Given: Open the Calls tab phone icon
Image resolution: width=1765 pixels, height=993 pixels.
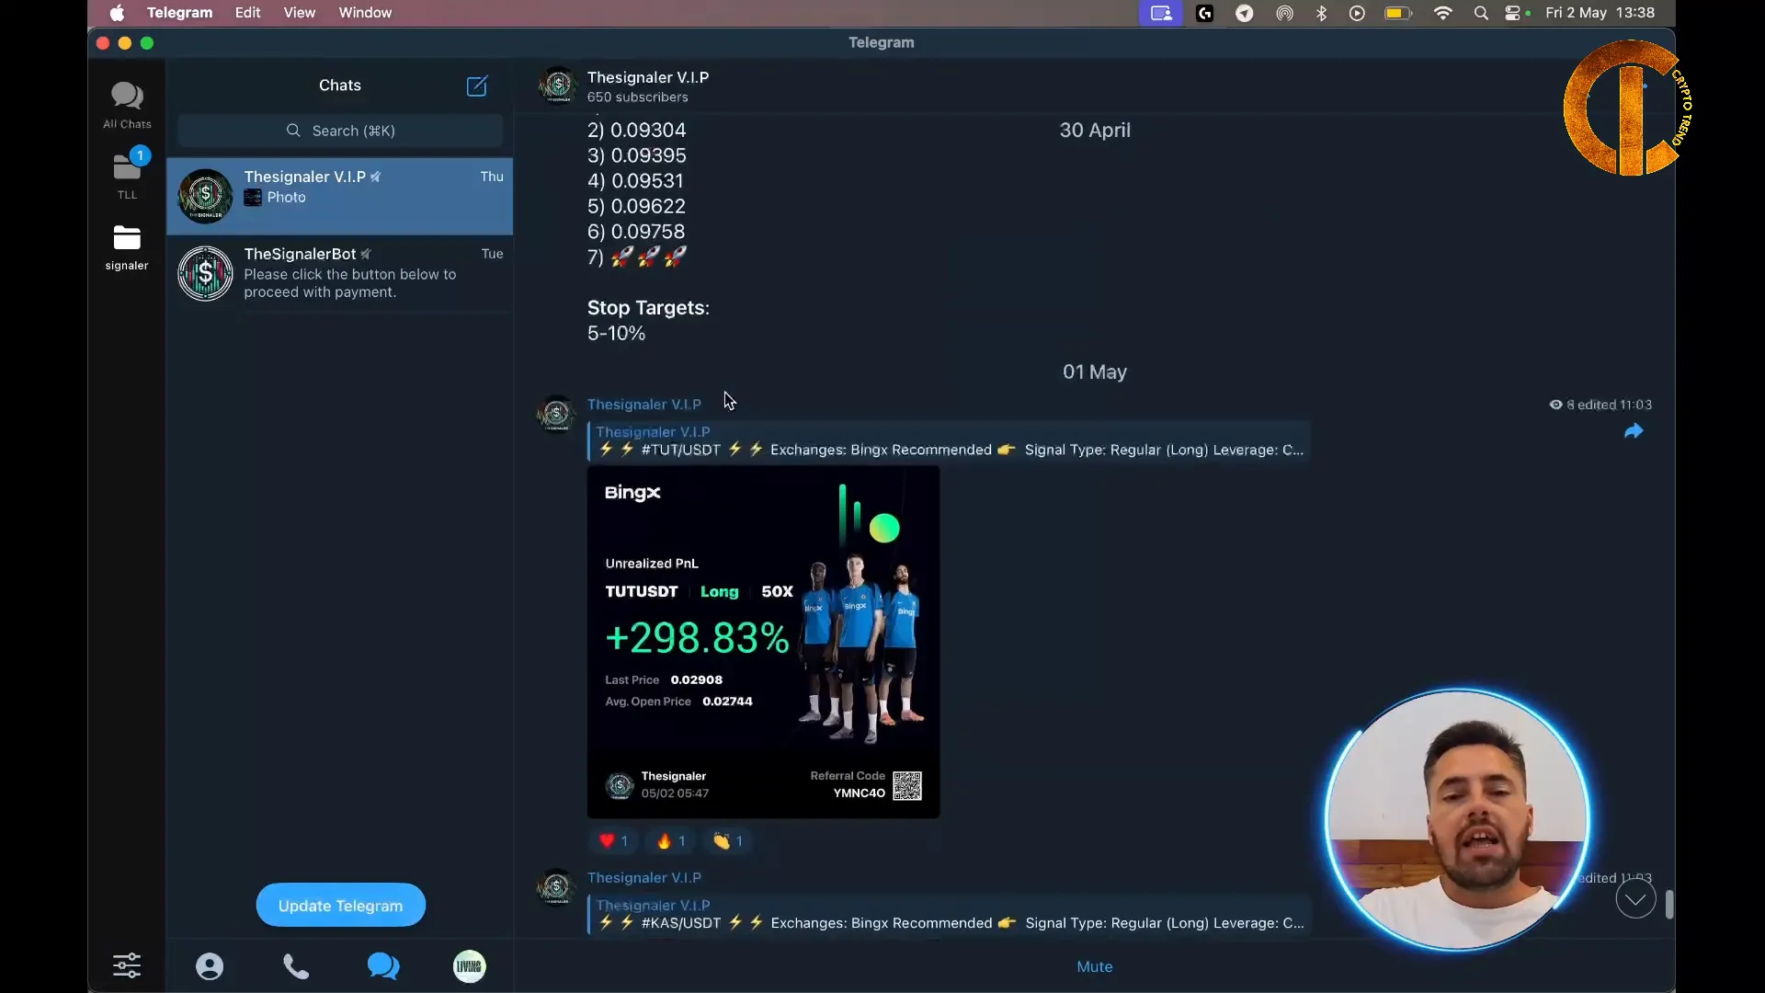Looking at the screenshot, I should (296, 966).
